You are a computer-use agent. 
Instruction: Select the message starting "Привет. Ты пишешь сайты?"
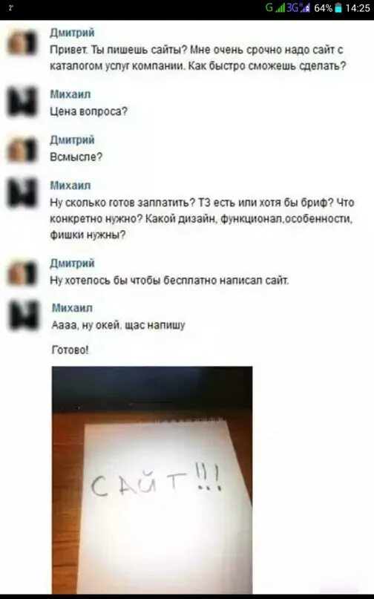point(198,58)
